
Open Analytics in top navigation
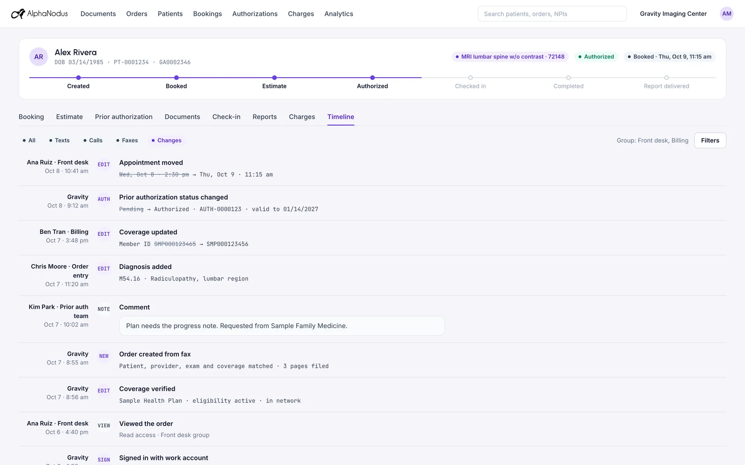[x=339, y=13]
